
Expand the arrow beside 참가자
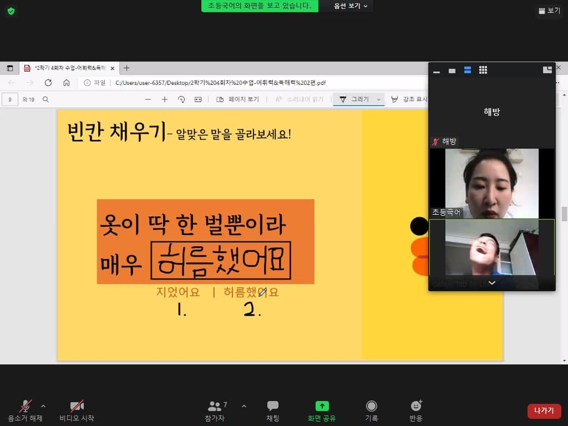click(244, 406)
